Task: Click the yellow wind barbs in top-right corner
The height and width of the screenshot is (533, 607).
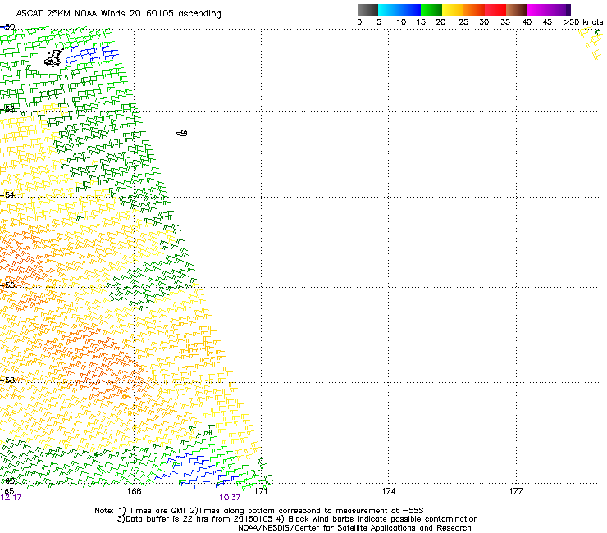Action: (592, 43)
